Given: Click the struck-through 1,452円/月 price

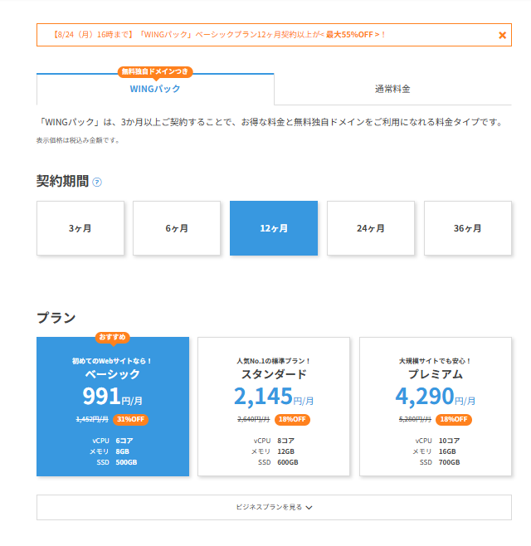Looking at the screenshot, I should [x=92, y=419].
